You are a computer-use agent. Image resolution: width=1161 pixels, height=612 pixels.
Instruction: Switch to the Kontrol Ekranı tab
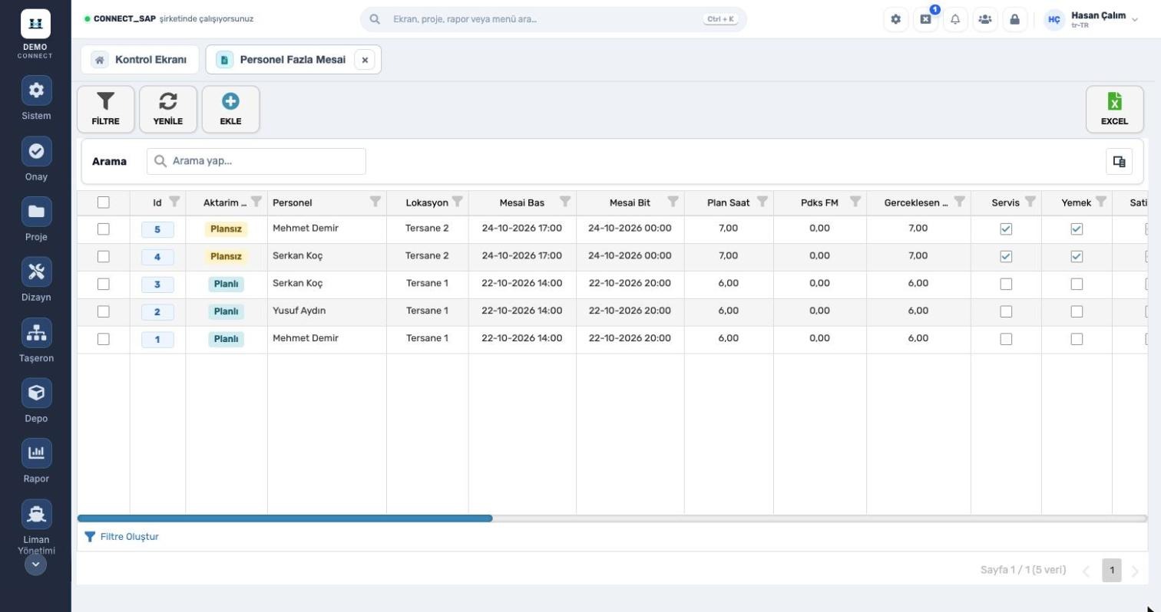pos(140,60)
